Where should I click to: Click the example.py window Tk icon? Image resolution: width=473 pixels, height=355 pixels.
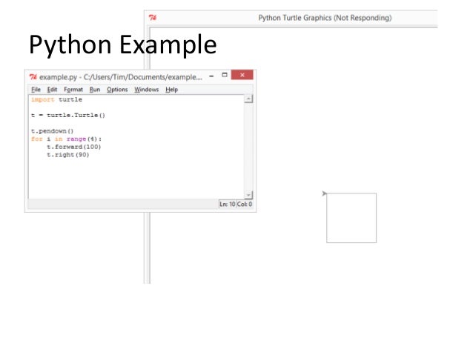[33, 77]
